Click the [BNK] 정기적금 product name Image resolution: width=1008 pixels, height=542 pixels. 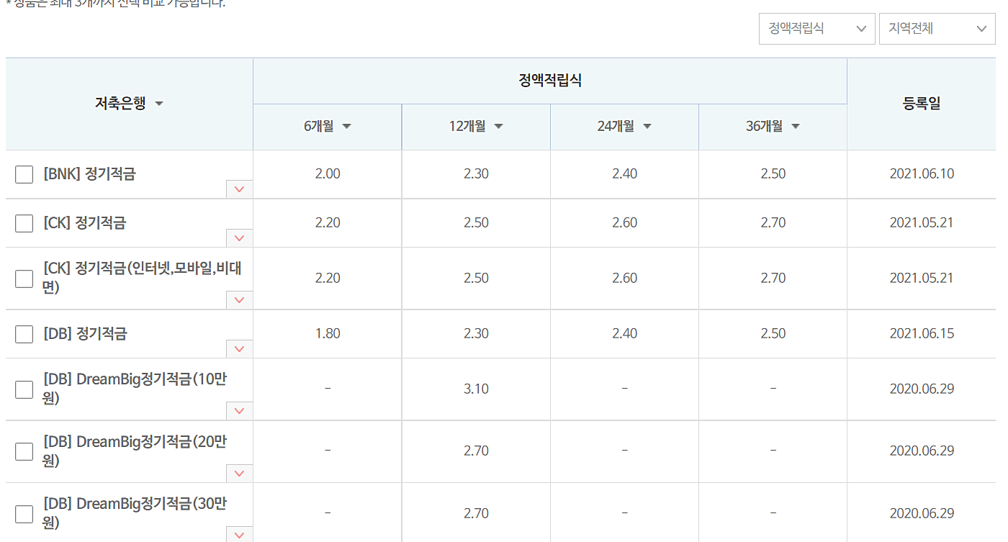tap(89, 174)
